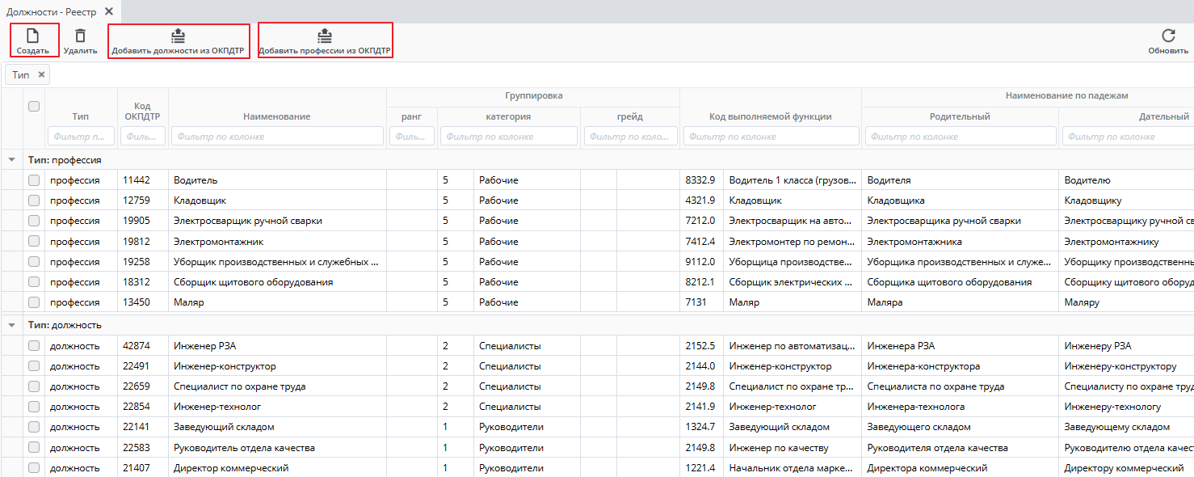
Task: Toggle the select-all header checkbox
Action: click(34, 106)
